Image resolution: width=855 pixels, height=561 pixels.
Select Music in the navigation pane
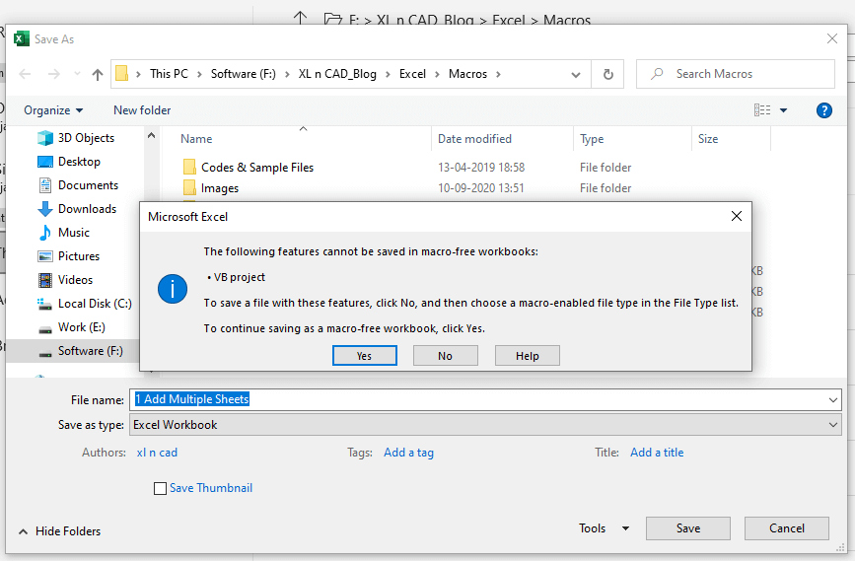(63, 233)
